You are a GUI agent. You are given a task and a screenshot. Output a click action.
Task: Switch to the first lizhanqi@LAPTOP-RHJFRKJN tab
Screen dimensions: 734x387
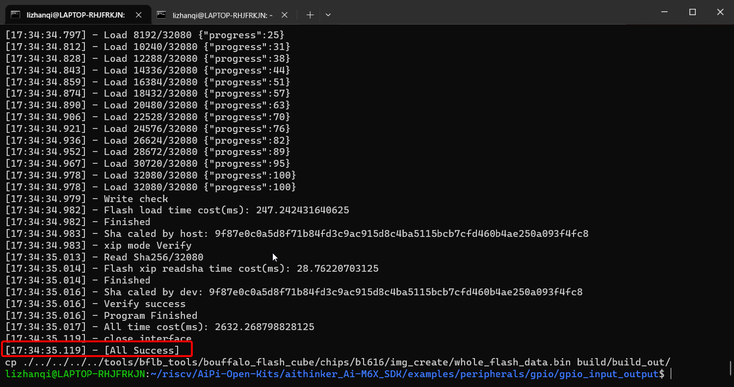(x=76, y=15)
